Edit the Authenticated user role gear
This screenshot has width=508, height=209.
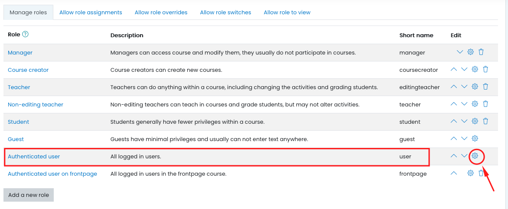pos(475,156)
